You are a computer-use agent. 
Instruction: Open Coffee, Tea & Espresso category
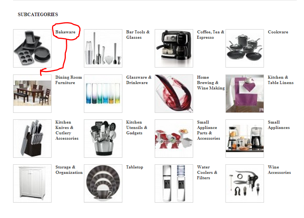210,35
